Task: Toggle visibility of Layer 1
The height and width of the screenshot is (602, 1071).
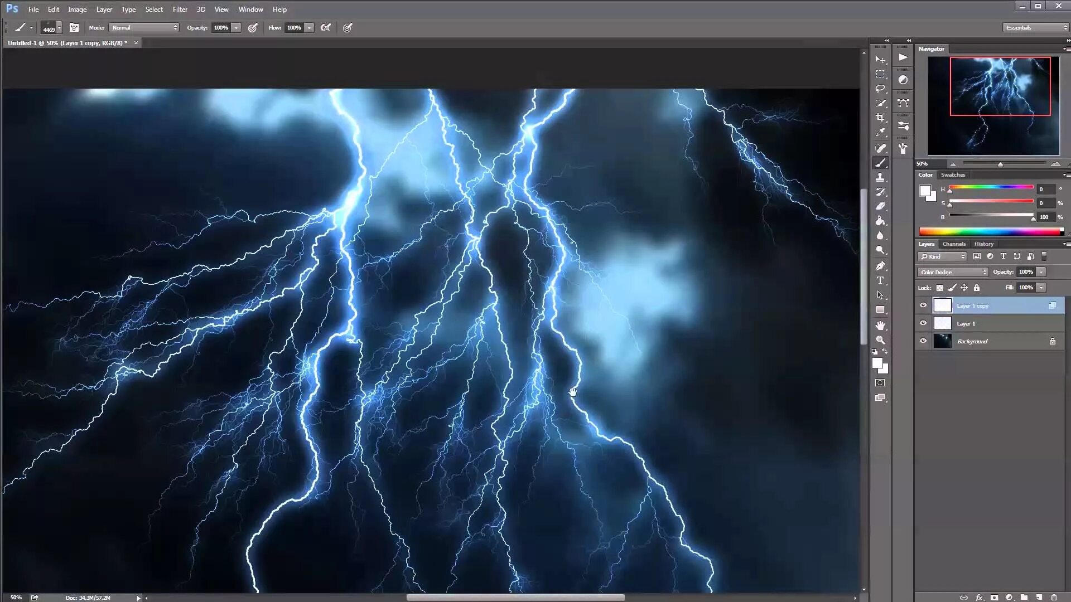Action: pyautogui.click(x=923, y=323)
